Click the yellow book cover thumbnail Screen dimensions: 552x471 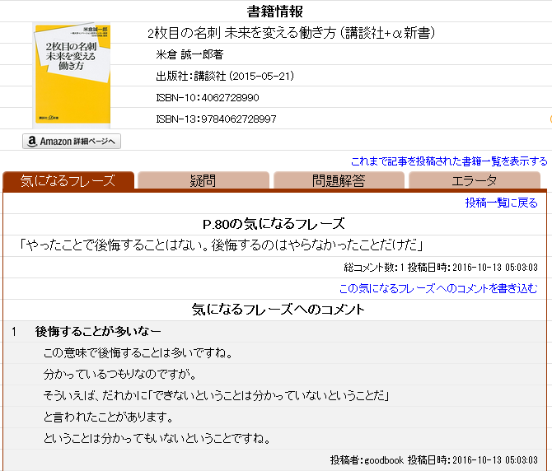click(x=71, y=75)
